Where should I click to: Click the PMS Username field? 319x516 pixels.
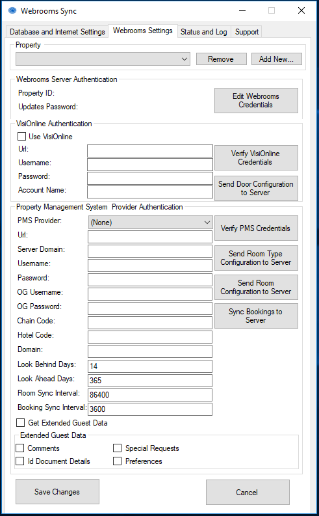(150, 265)
